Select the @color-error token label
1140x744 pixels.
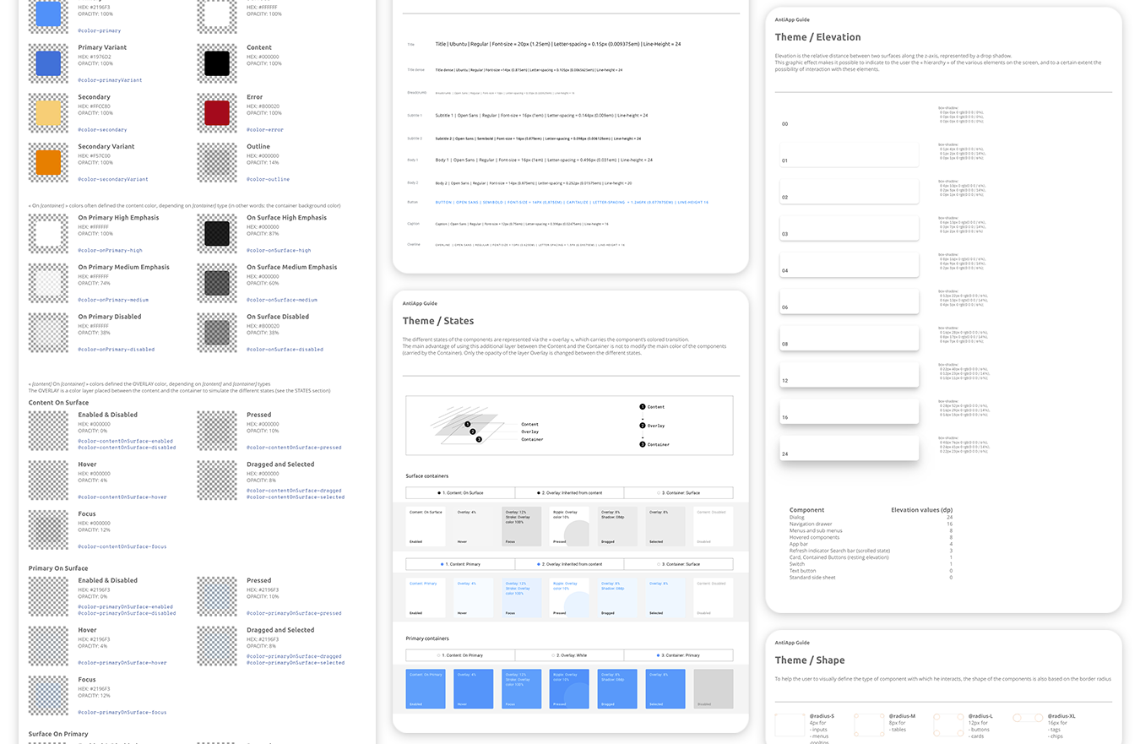click(x=265, y=129)
